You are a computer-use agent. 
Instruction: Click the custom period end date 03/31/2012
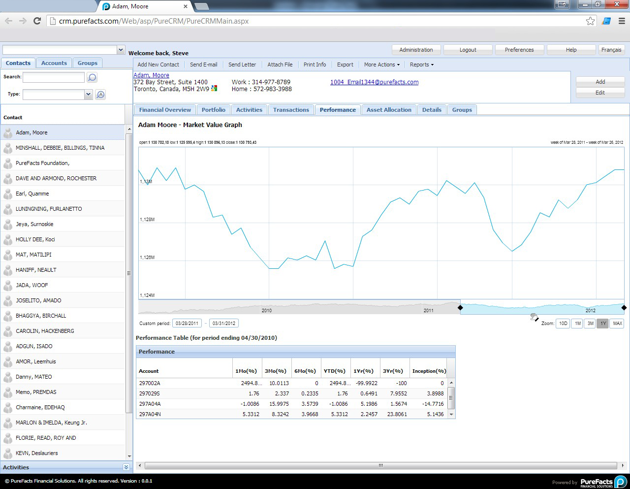tap(224, 324)
